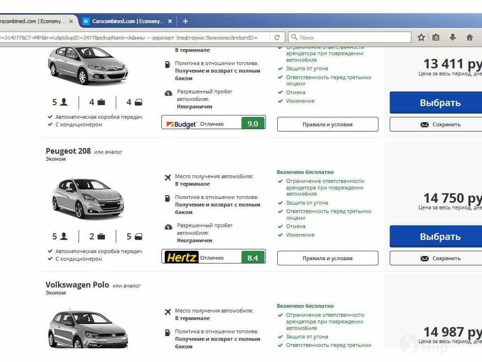The width and height of the screenshot is (482, 362).
Task: Click envelope icon on Budget offer Сохранить
Action: 425,124
